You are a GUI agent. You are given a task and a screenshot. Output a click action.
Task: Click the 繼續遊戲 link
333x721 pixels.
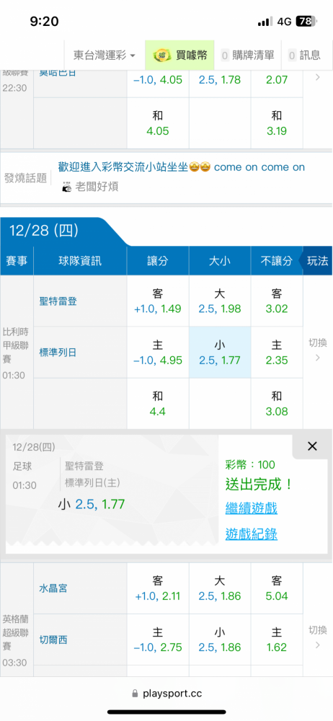pos(251,508)
